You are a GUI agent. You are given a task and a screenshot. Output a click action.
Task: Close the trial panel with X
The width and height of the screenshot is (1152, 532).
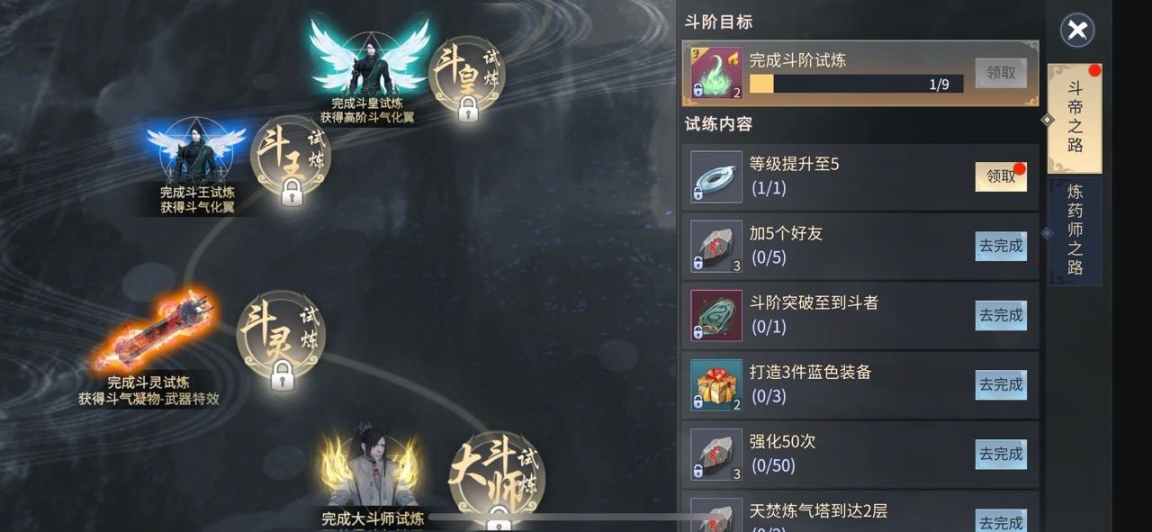click(x=1076, y=31)
